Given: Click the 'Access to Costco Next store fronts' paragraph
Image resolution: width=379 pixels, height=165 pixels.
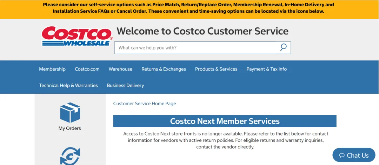Looking at the screenshot, I should click(x=226, y=140).
